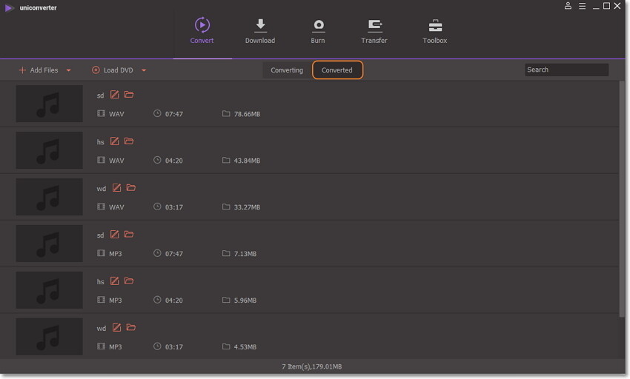Select the wd WAV music thumbnail

(50, 197)
